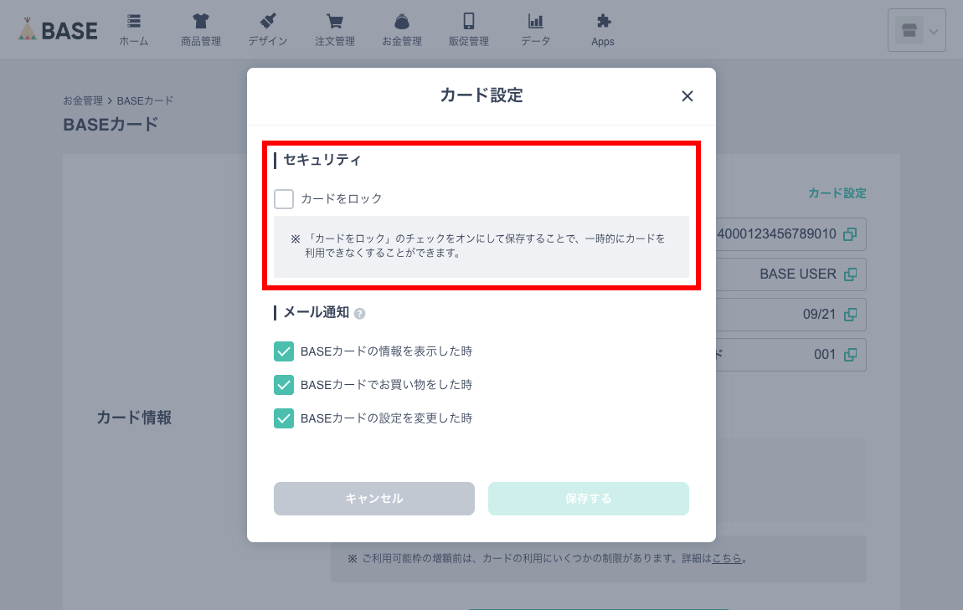Check the カードをロック checkbox
The height and width of the screenshot is (610, 963).
click(x=284, y=199)
